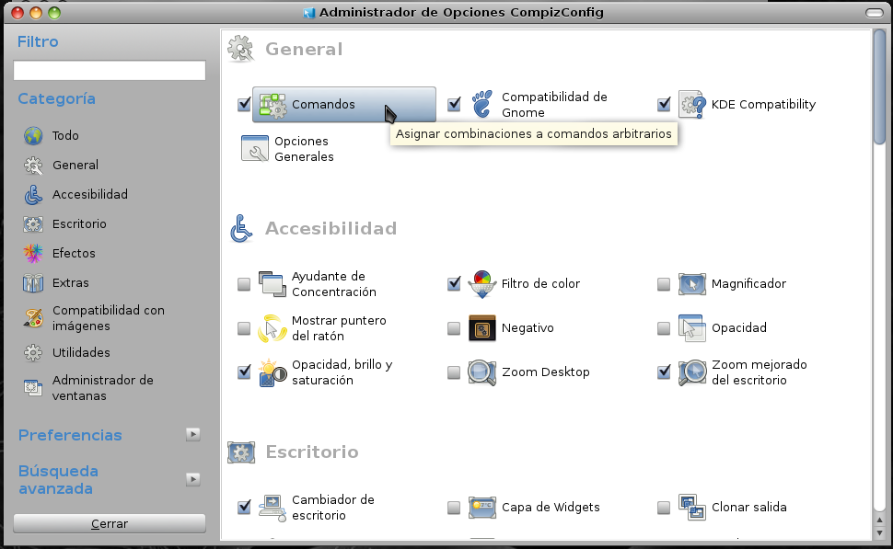Disable Zoom mejorado del escritorio checkbox
Screen dimensions: 893x549
tap(664, 372)
